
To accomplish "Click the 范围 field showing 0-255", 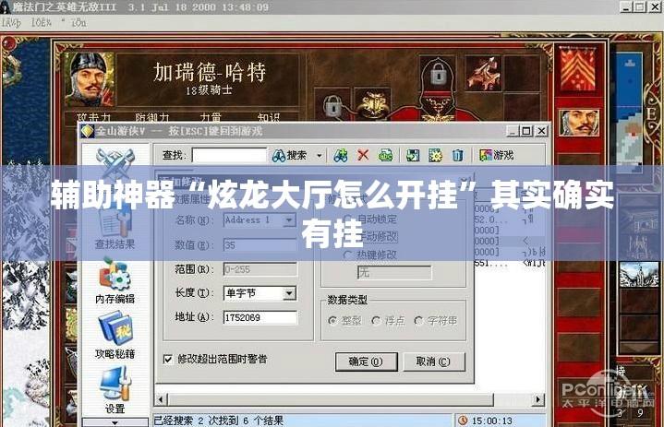I will click(260, 269).
